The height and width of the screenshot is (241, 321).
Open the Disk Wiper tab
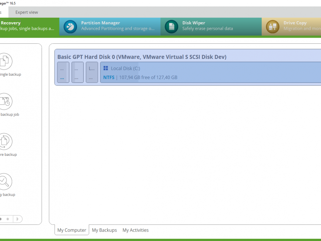point(211,27)
